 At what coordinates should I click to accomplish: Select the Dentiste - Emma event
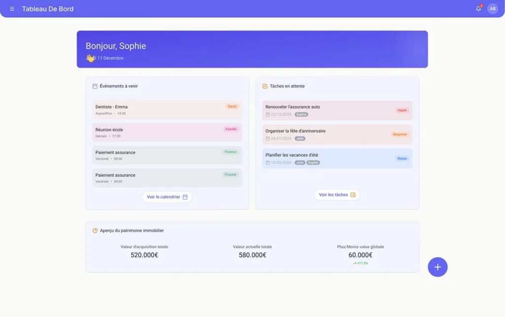(x=167, y=110)
